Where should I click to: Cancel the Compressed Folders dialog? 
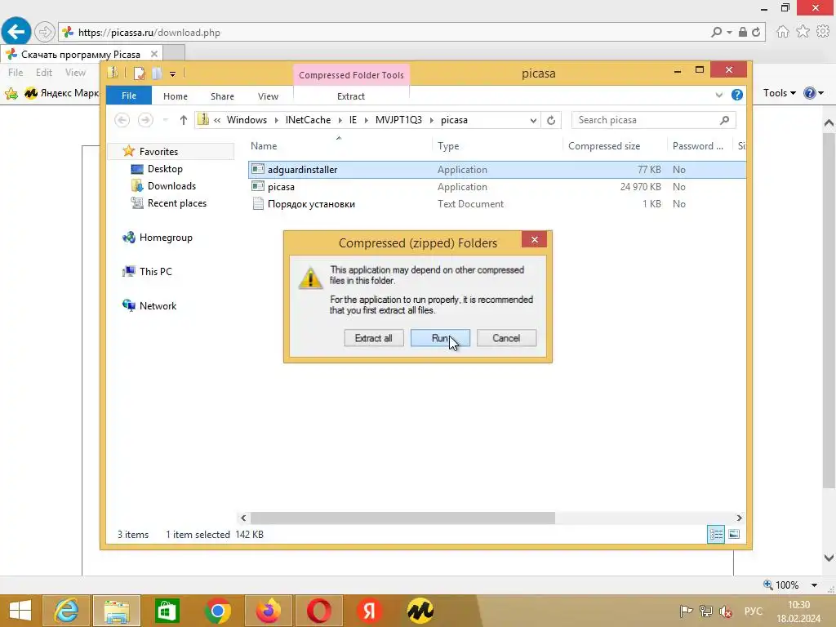506,338
